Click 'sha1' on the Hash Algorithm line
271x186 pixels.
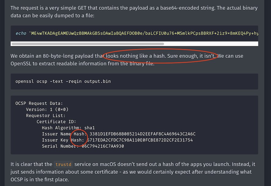click(x=90, y=128)
